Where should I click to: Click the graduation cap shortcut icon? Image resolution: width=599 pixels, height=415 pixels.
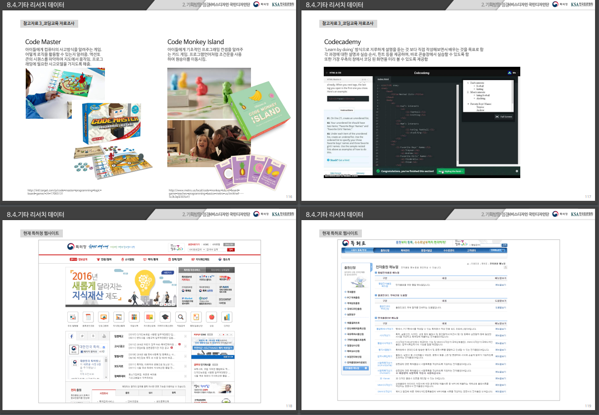tap(165, 317)
